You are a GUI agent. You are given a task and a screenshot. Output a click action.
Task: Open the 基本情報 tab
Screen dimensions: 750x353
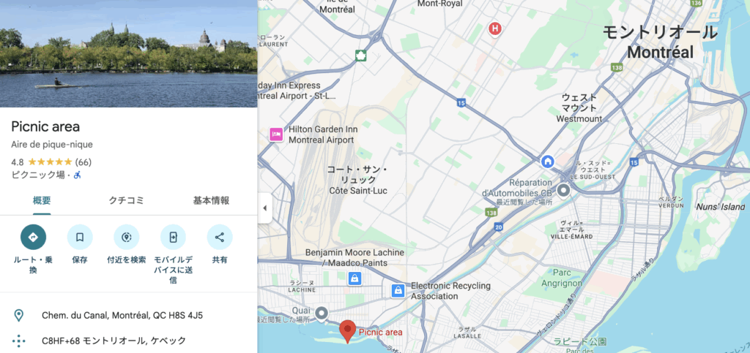pos(211,200)
